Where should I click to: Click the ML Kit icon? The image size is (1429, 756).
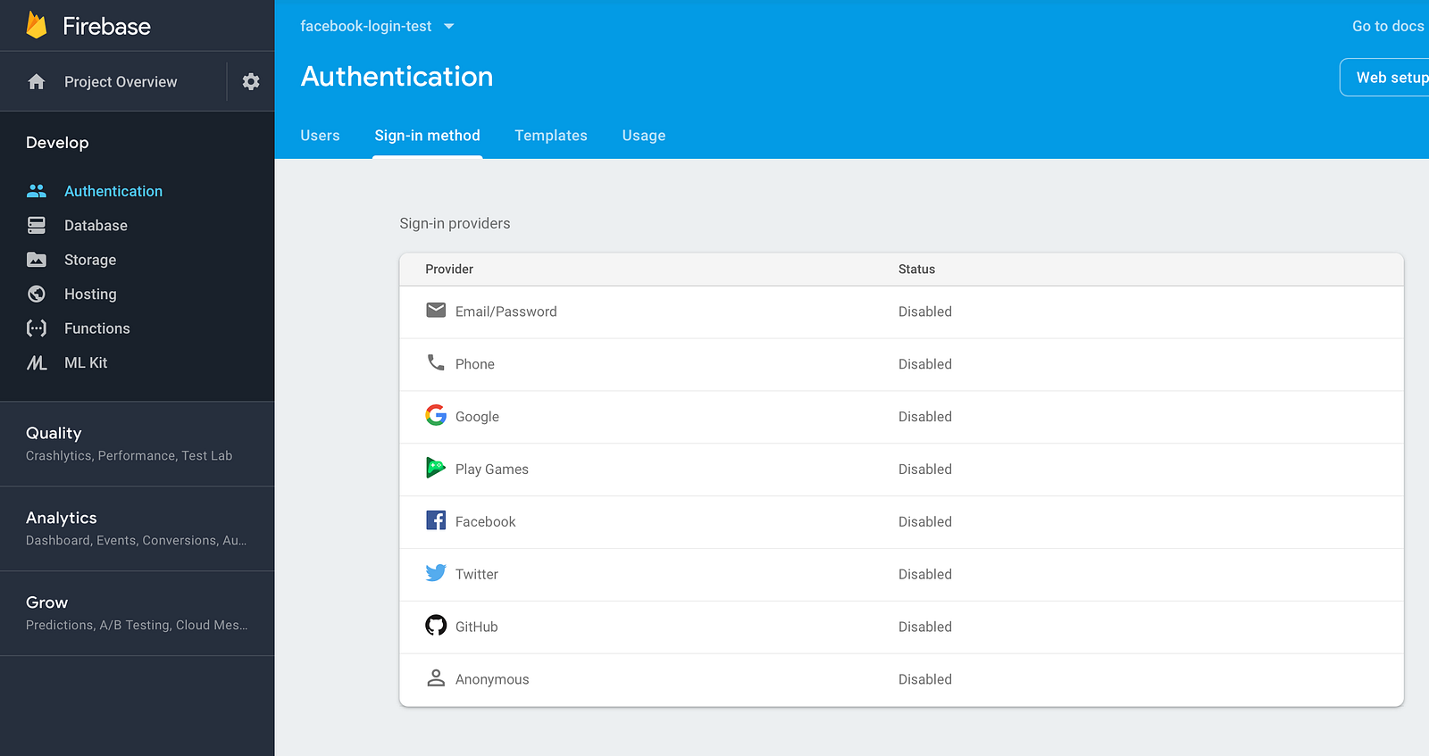click(x=37, y=362)
